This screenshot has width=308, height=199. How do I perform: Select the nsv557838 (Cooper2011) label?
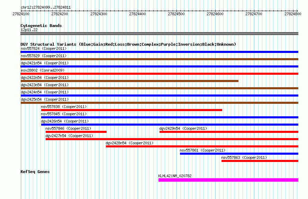click(64, 107)
